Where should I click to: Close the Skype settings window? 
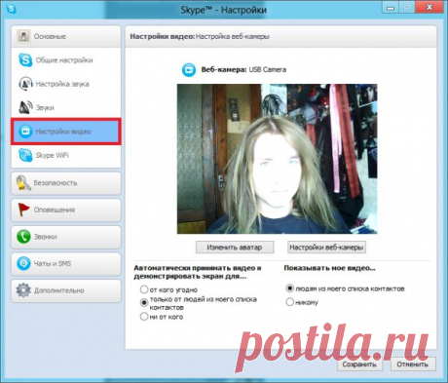click(429, 8)
